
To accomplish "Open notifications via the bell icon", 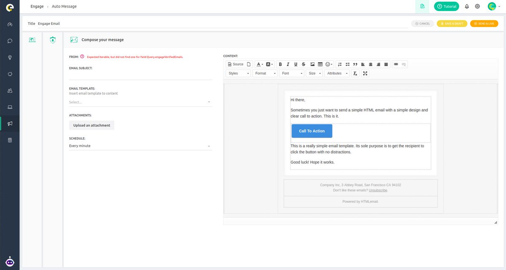I will 466,6.
